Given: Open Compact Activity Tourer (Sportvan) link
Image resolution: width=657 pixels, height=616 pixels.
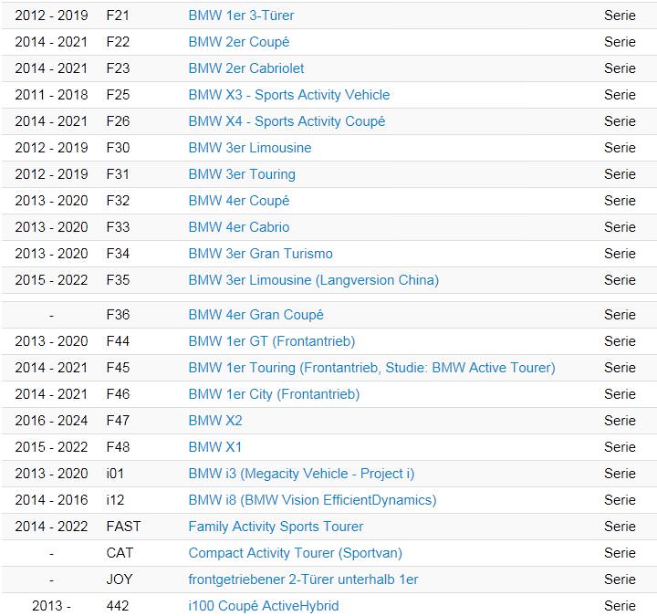Looking at the screenshot, I should point(295,552).
